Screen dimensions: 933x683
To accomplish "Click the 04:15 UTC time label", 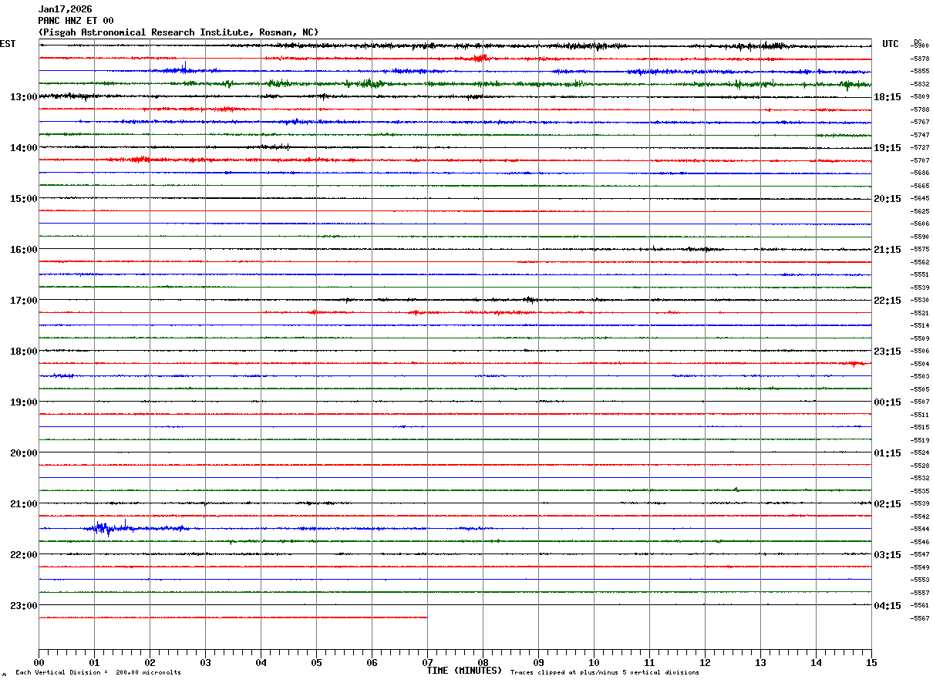I will pyautogui.click(x=888, y=606).
